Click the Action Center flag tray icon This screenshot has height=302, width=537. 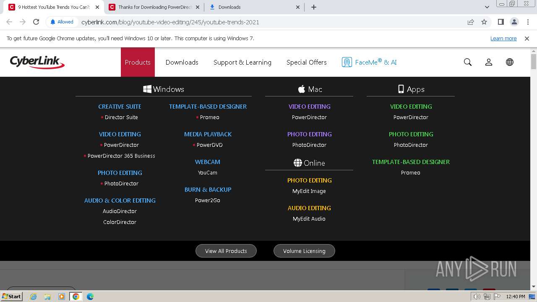497,297
